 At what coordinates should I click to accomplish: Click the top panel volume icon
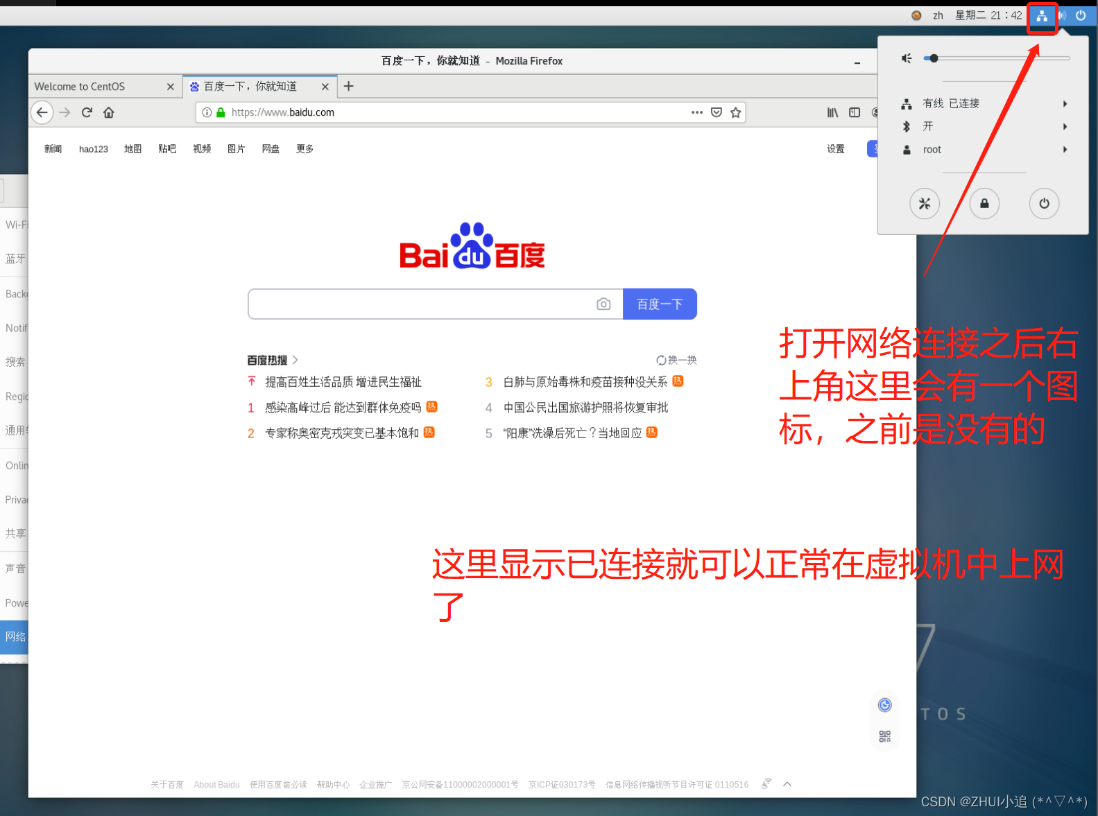coord(1062,15)
